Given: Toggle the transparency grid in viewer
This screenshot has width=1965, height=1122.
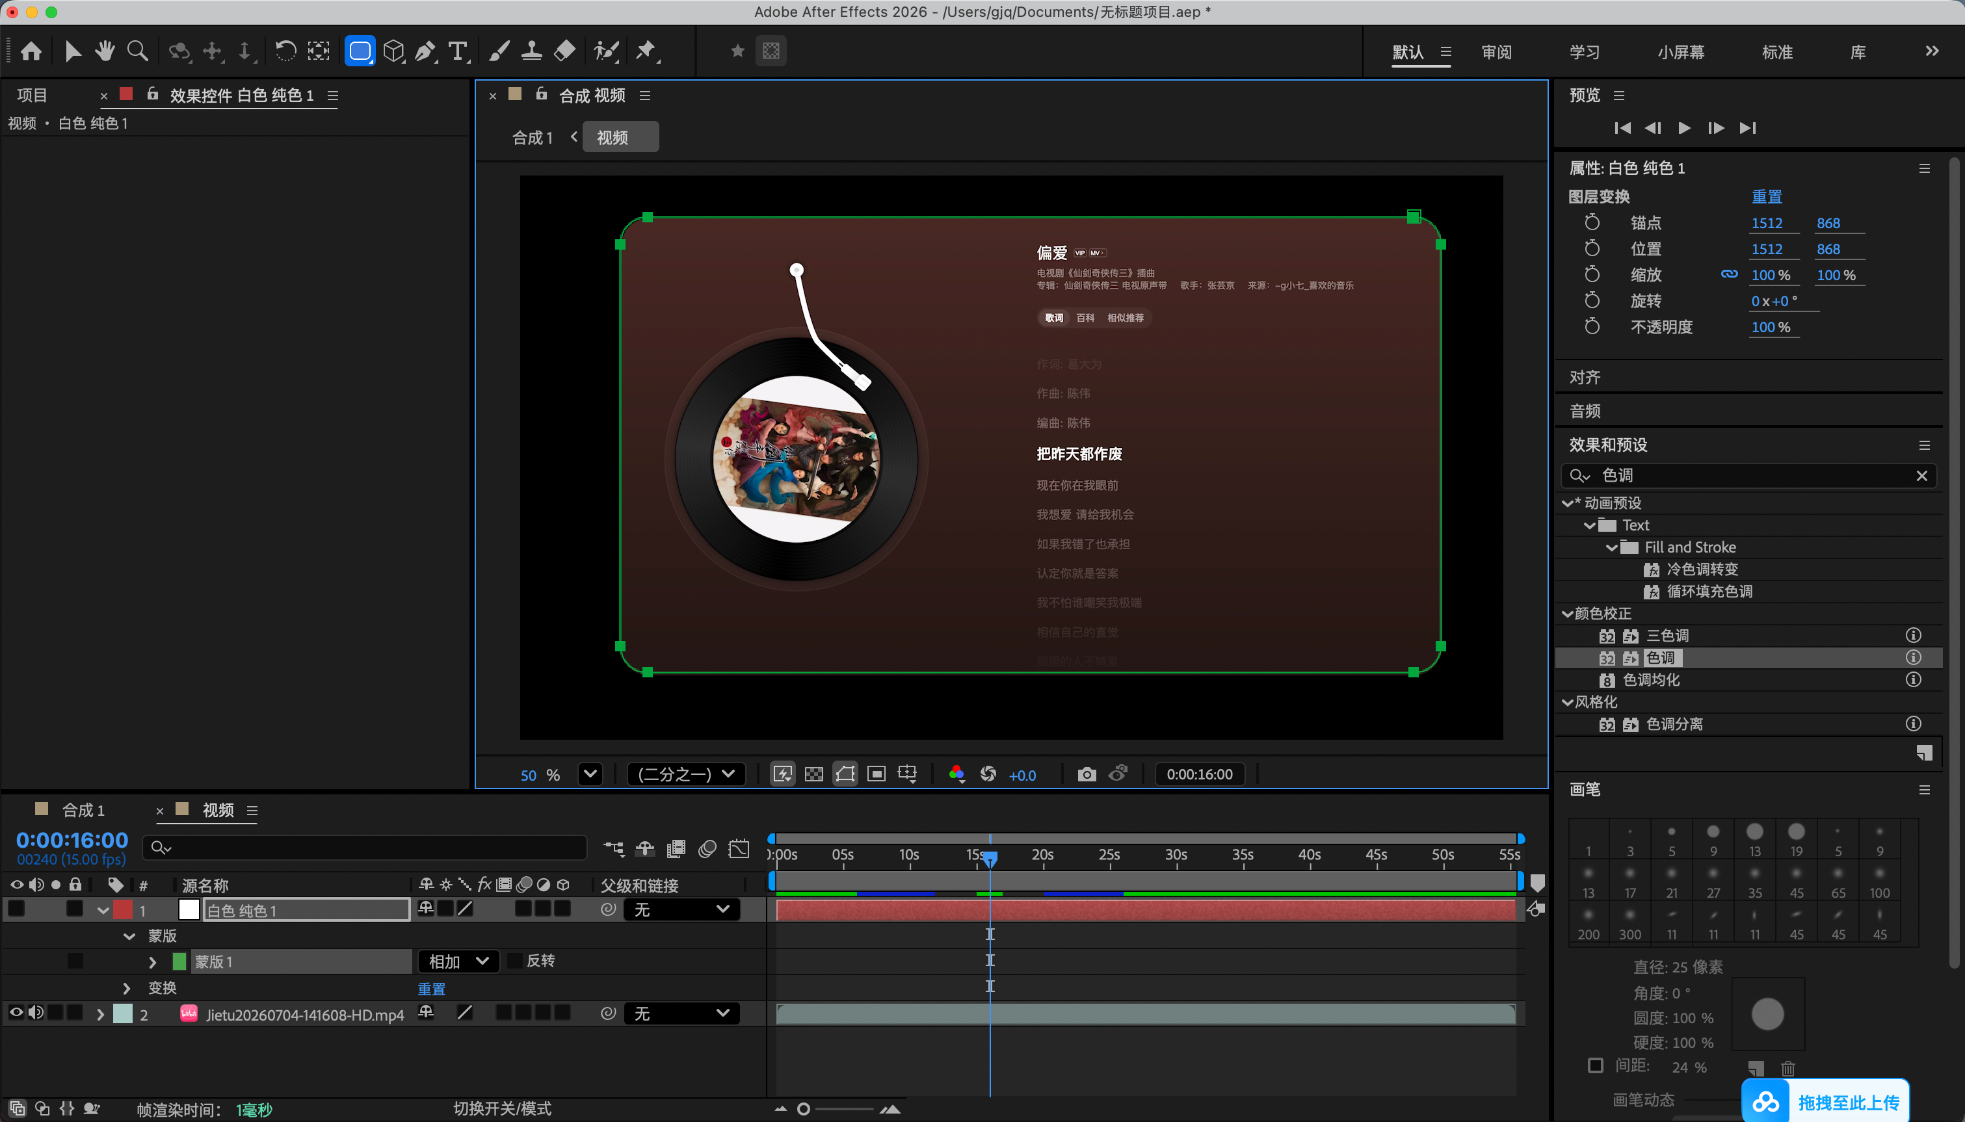Looking at the screenshot, I should 813,774.
